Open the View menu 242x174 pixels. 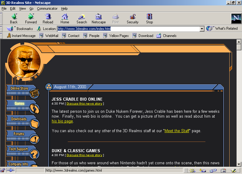[23, 8]
